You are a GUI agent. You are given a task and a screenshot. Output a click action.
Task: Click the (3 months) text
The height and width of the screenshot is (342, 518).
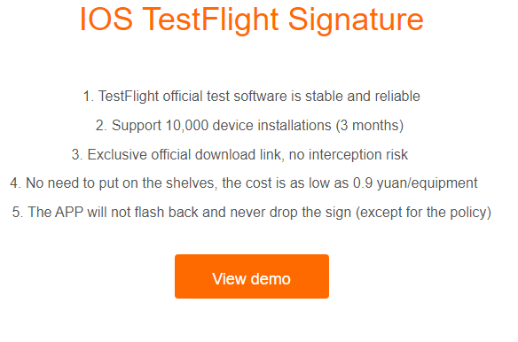(x=370, y=126)
